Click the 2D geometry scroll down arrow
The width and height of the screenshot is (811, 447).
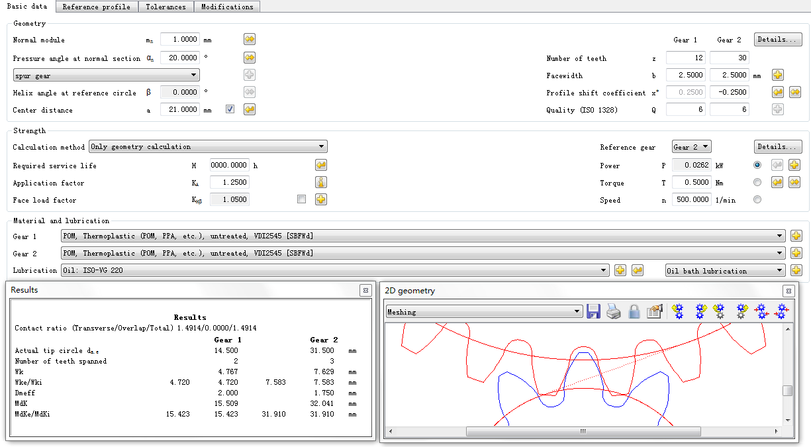(x=787, y=420)
